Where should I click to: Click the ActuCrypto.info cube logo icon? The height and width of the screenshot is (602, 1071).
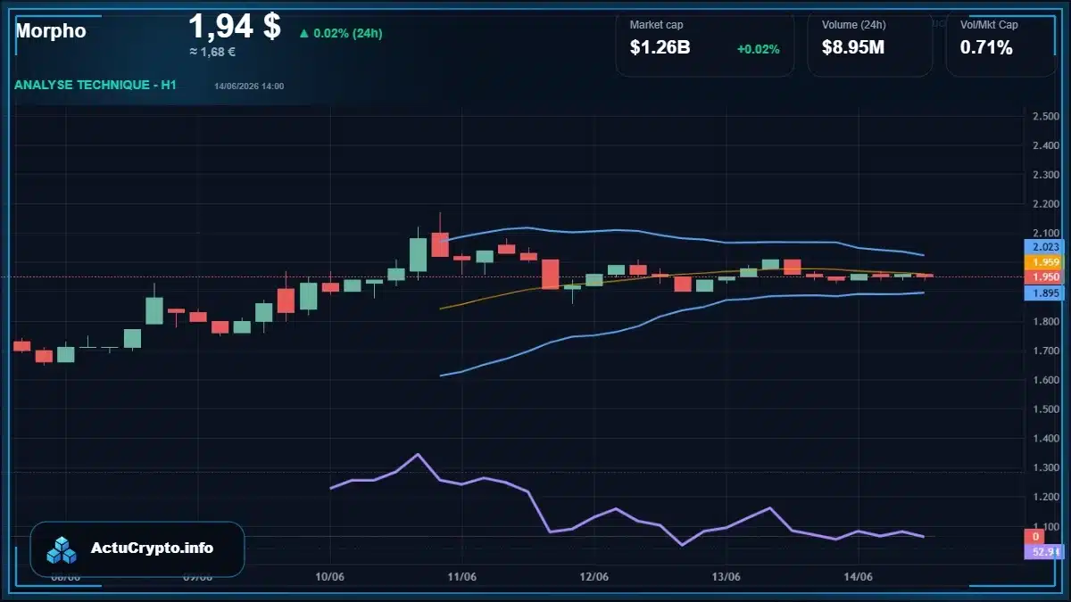[x=62, y=549]
